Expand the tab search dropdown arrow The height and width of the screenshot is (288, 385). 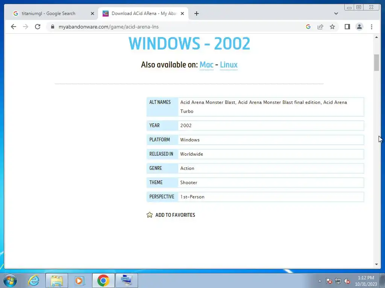(336, 13)
